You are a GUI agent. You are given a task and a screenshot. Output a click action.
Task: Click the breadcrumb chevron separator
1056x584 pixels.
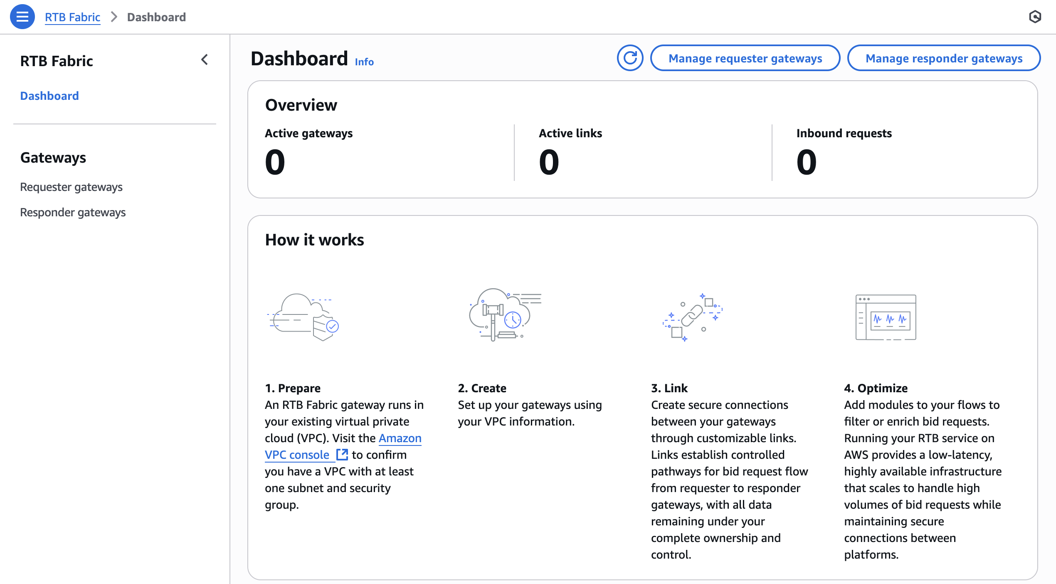pyautogui.click(x=114, y=17)
